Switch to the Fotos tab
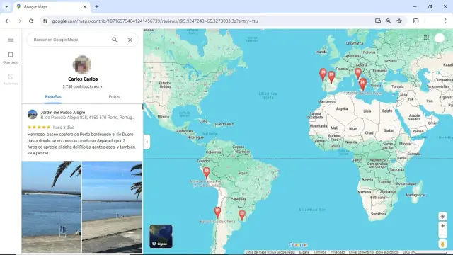Image resolution: width=453 pixels, height=255 pixels. [114, 97]
